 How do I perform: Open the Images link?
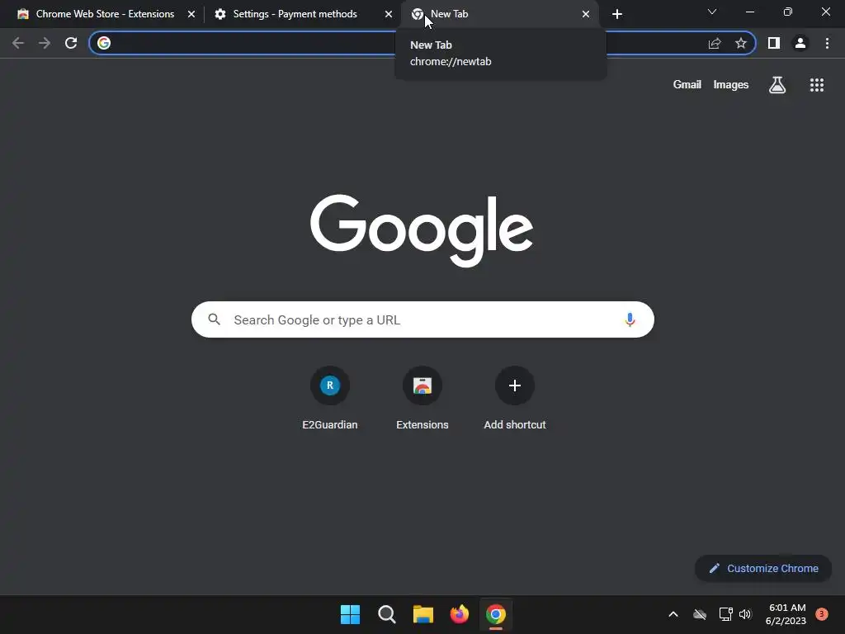point(731,85)
